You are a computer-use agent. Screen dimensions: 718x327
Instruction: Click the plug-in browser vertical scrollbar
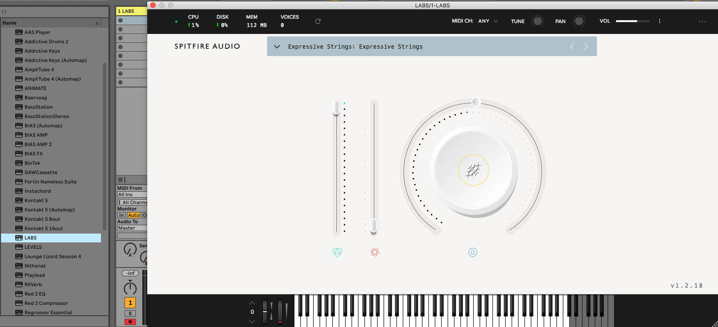click(x=104, y=146)
